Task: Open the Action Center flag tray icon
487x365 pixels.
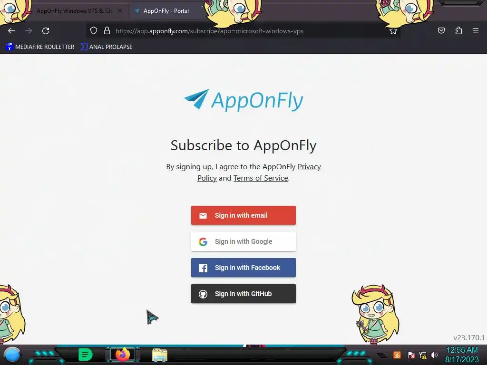Action: [x=411, y=355]
